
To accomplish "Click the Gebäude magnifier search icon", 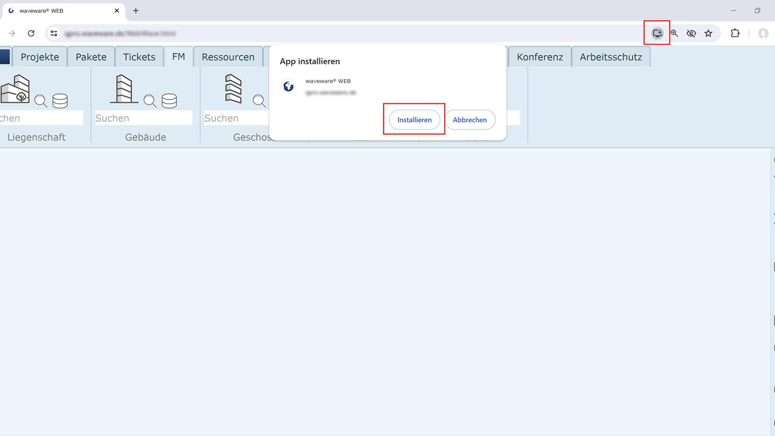I will [150, 101].
